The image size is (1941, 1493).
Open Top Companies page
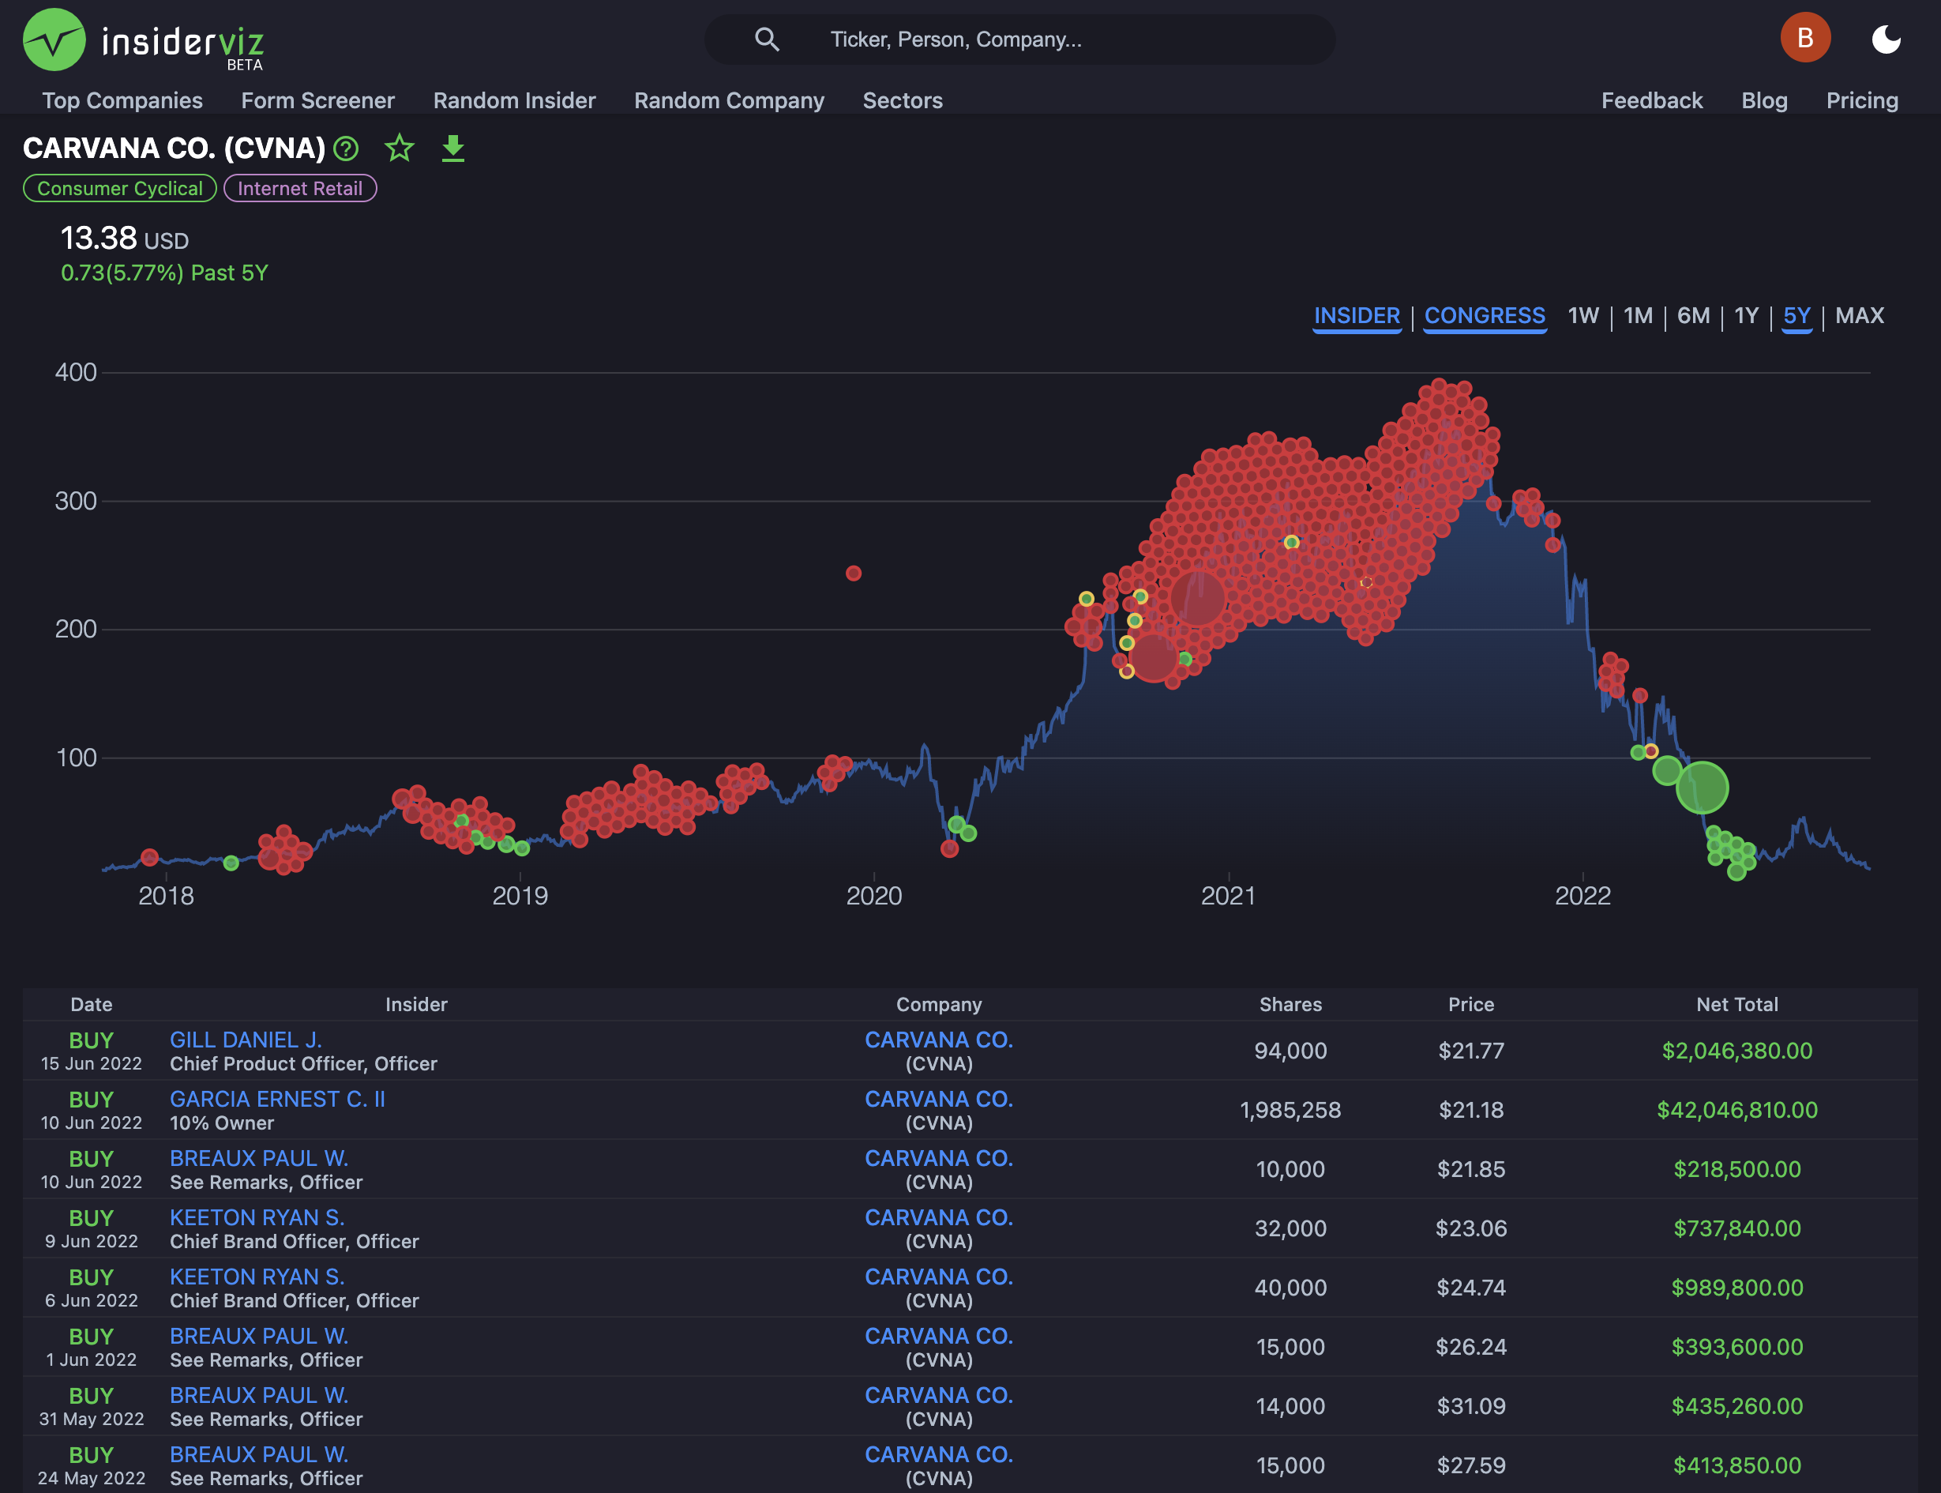(122, 100)
